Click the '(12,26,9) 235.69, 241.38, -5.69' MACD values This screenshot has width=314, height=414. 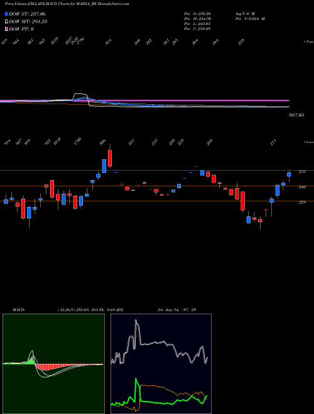86,309
